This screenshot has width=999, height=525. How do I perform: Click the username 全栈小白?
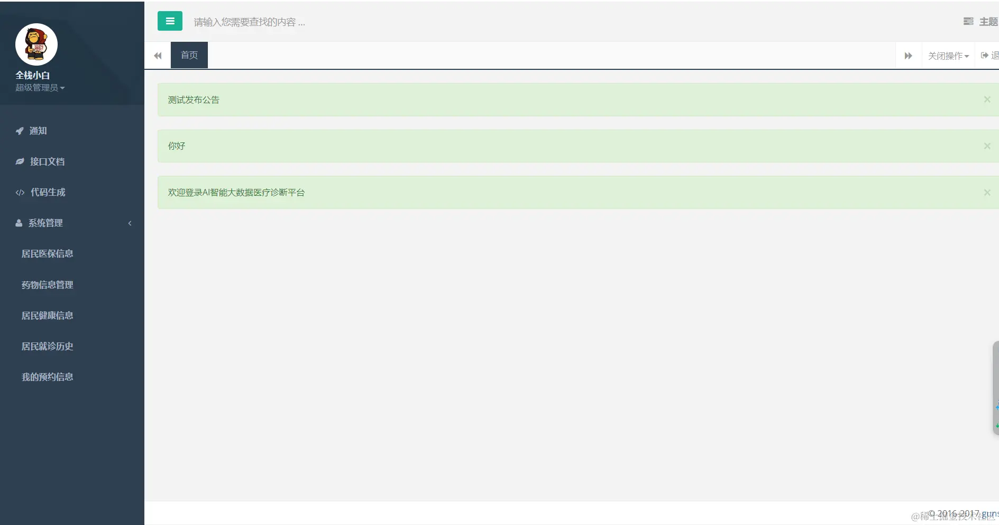tap(32, 75)
